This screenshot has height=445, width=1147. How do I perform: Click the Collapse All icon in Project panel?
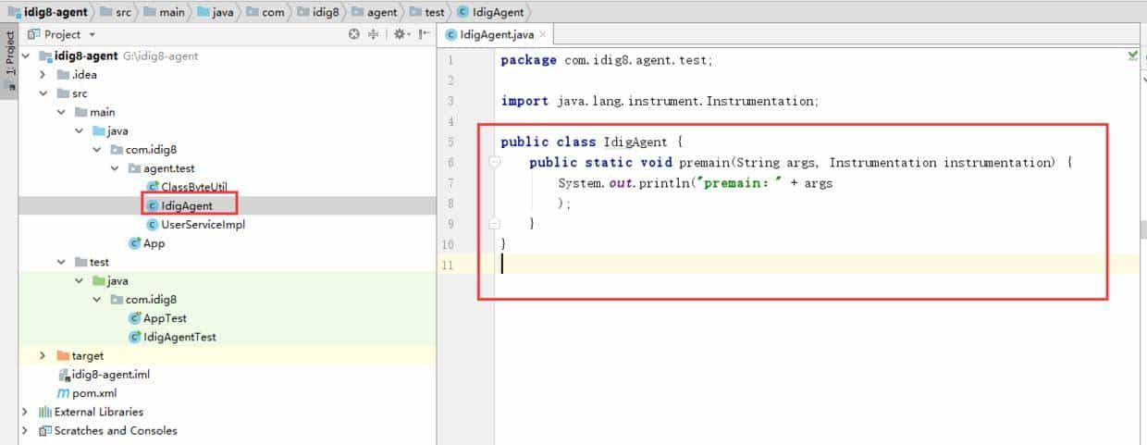point(374,34)
